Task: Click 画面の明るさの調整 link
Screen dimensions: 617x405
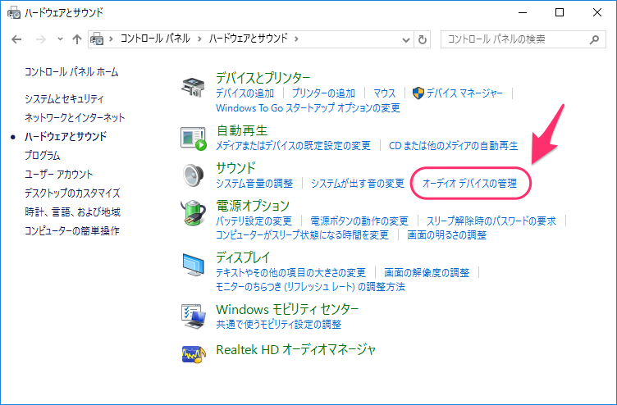Action: 446,235
